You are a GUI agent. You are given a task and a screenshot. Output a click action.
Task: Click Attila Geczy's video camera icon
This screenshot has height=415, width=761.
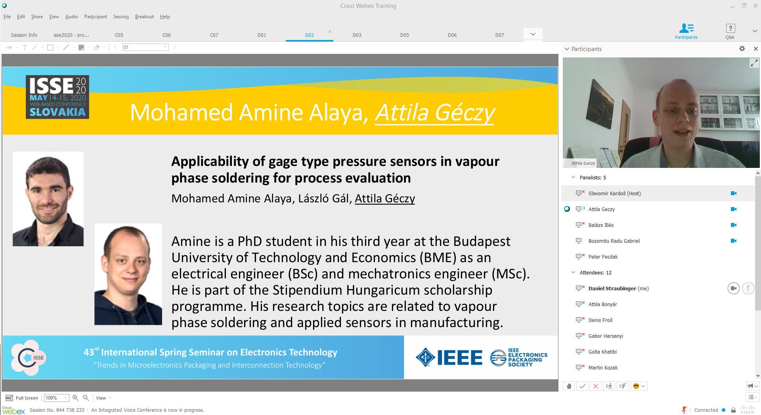point(734,209)
